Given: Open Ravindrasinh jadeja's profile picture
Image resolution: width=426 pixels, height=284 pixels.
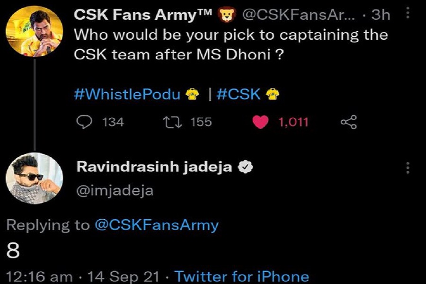Looking at the screenshot, I should click(x=34, y=178).
